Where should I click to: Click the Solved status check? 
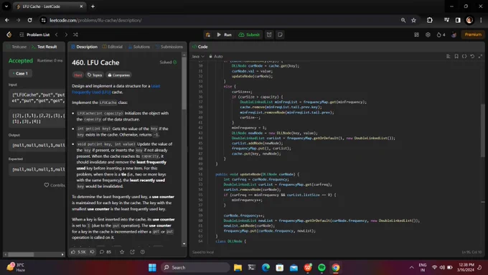click(x=168, y=62)
